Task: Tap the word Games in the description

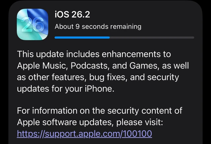Action: (x=143, y=66)
